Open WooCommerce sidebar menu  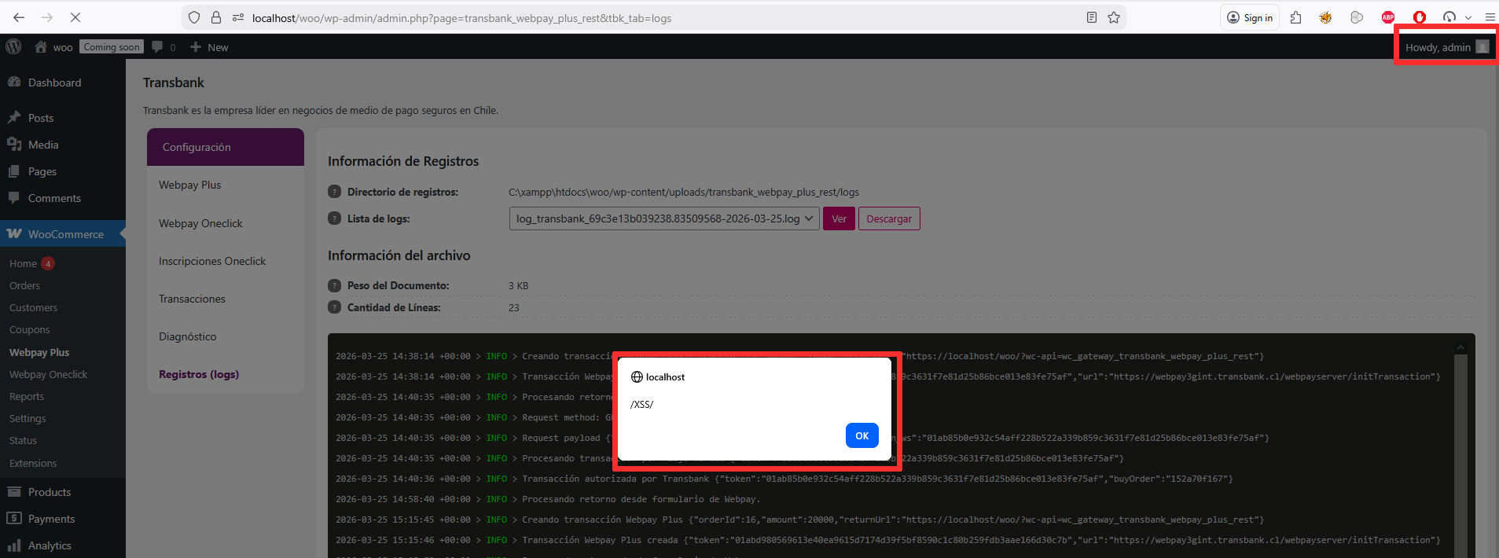(x=63, y=234)
